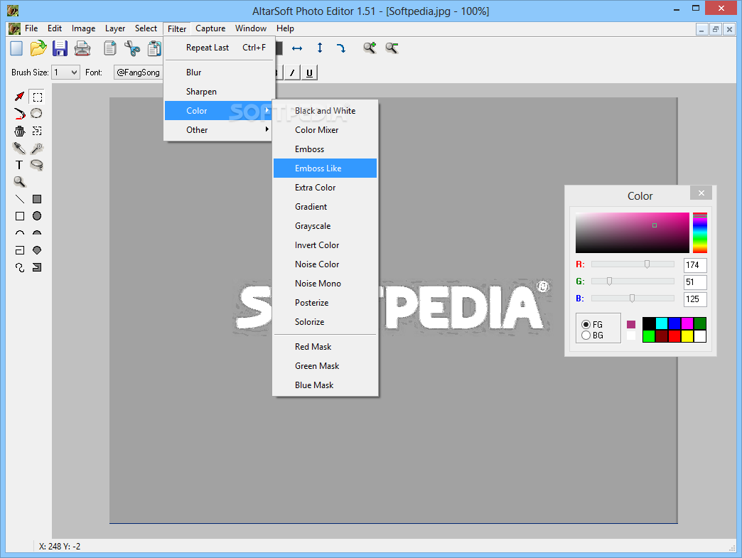
Task: Pick the yellow palette swatch
Action: click(x=687, y=336)
